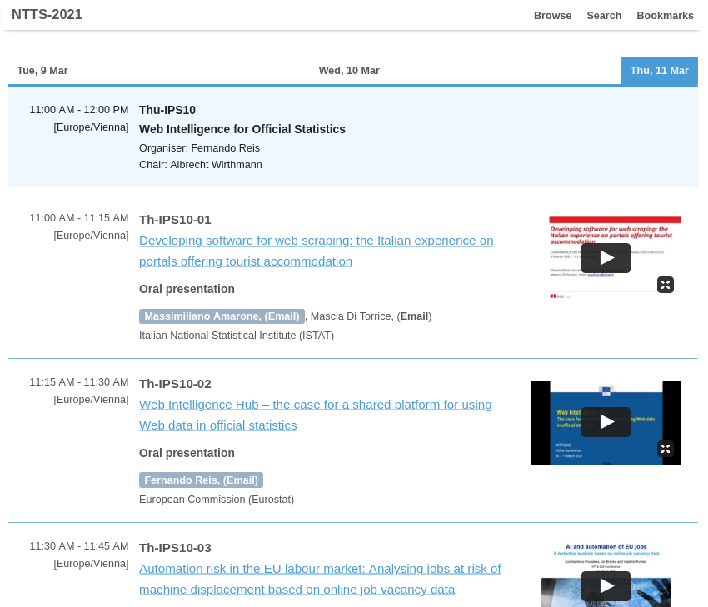Open 'Developing software for web scraping' link

(x=316, y=251)
